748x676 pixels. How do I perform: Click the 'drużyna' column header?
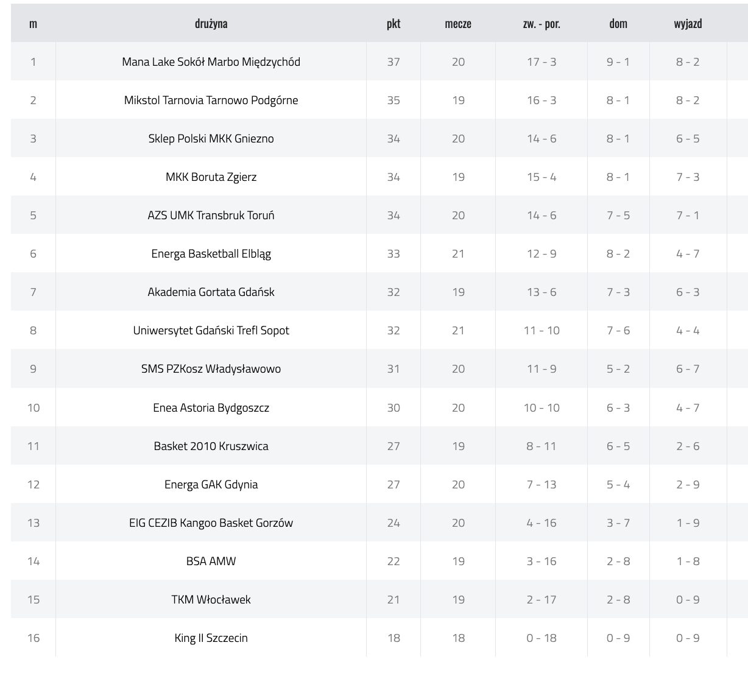coord(211,24)
